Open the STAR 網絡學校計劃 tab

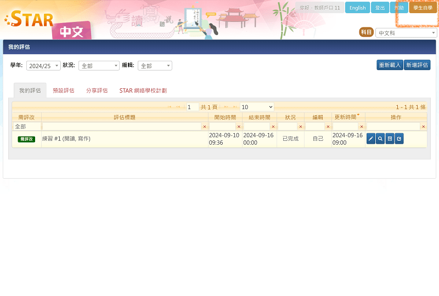pyautogui.click(x=143, y=90)
